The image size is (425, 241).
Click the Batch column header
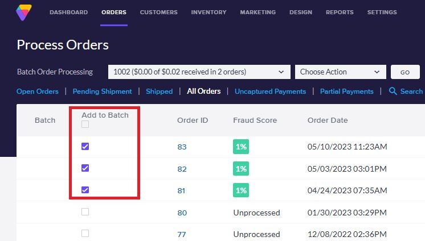click(45, 120)
